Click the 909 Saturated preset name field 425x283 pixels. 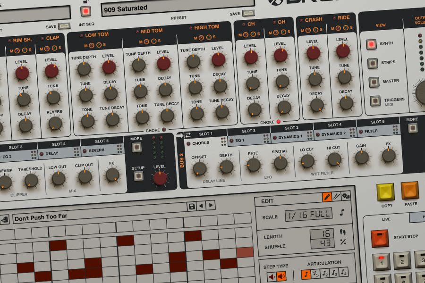tap(175, 7)
